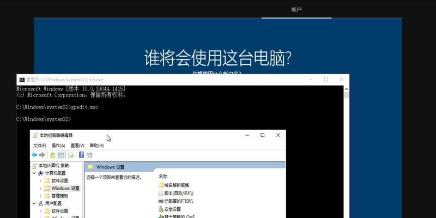
Task: Collapse the 计算机配置 tree node
Action: (34, 173)
